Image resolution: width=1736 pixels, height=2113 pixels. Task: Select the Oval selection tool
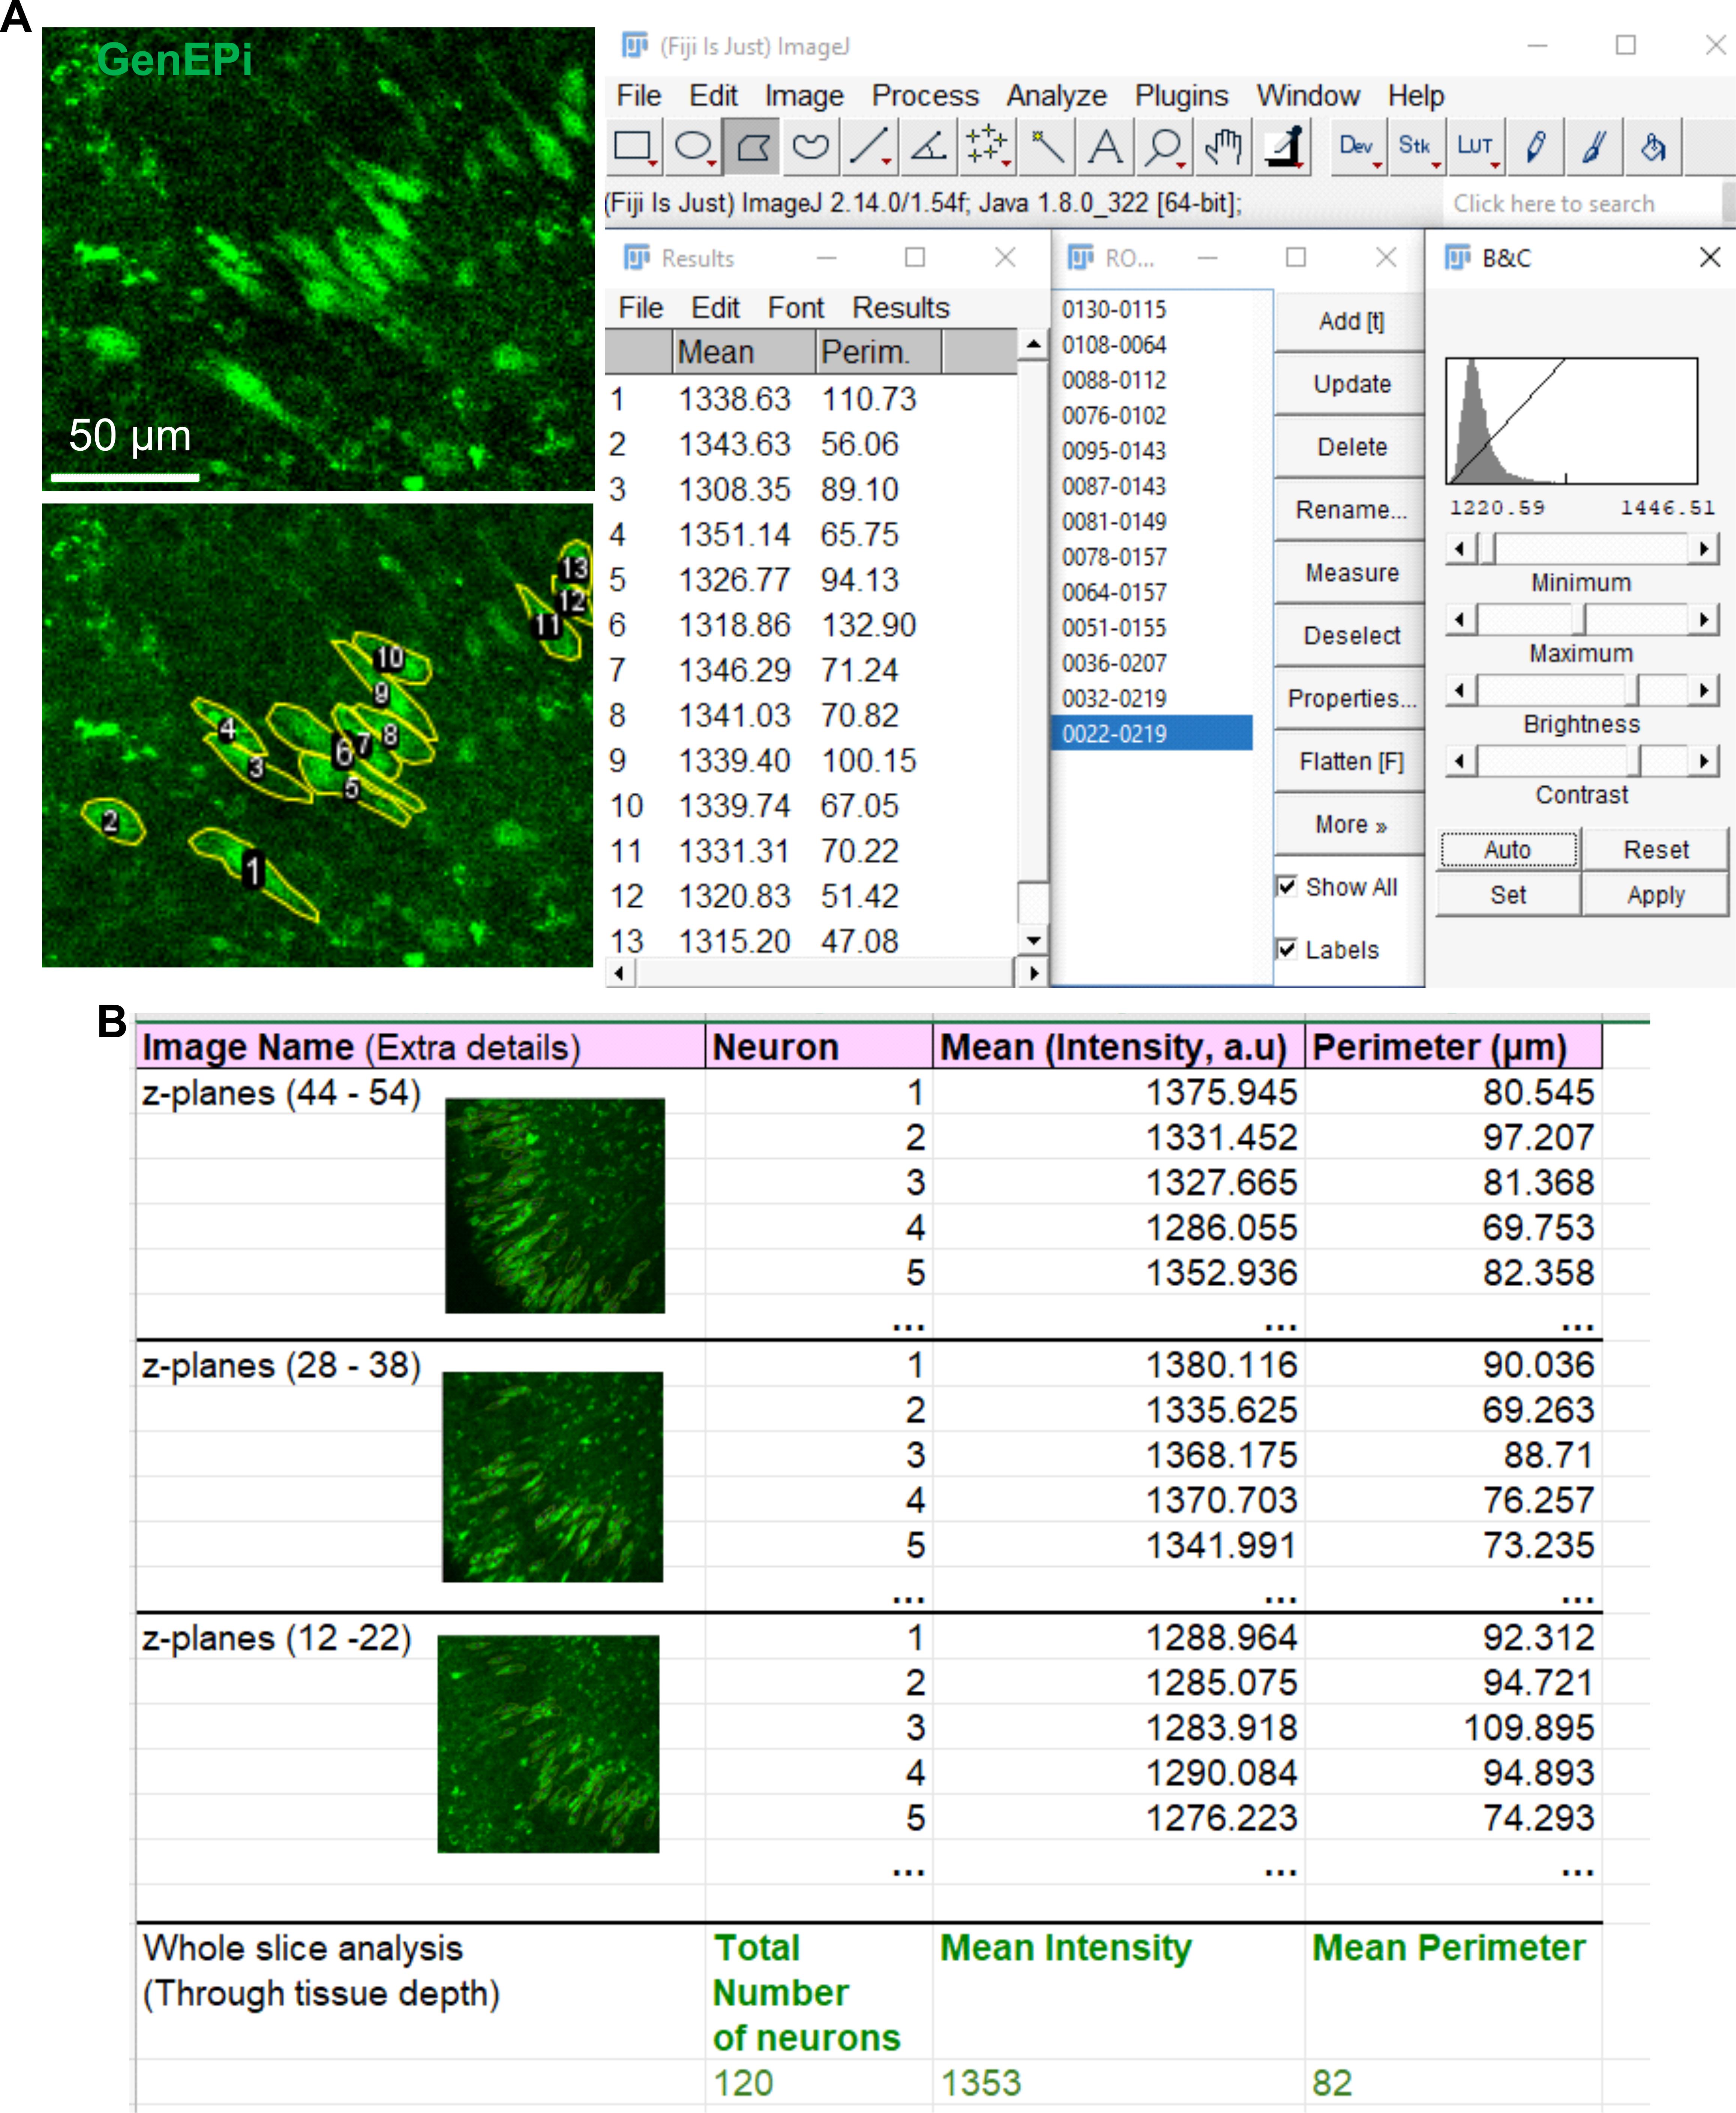click(694, 147)
